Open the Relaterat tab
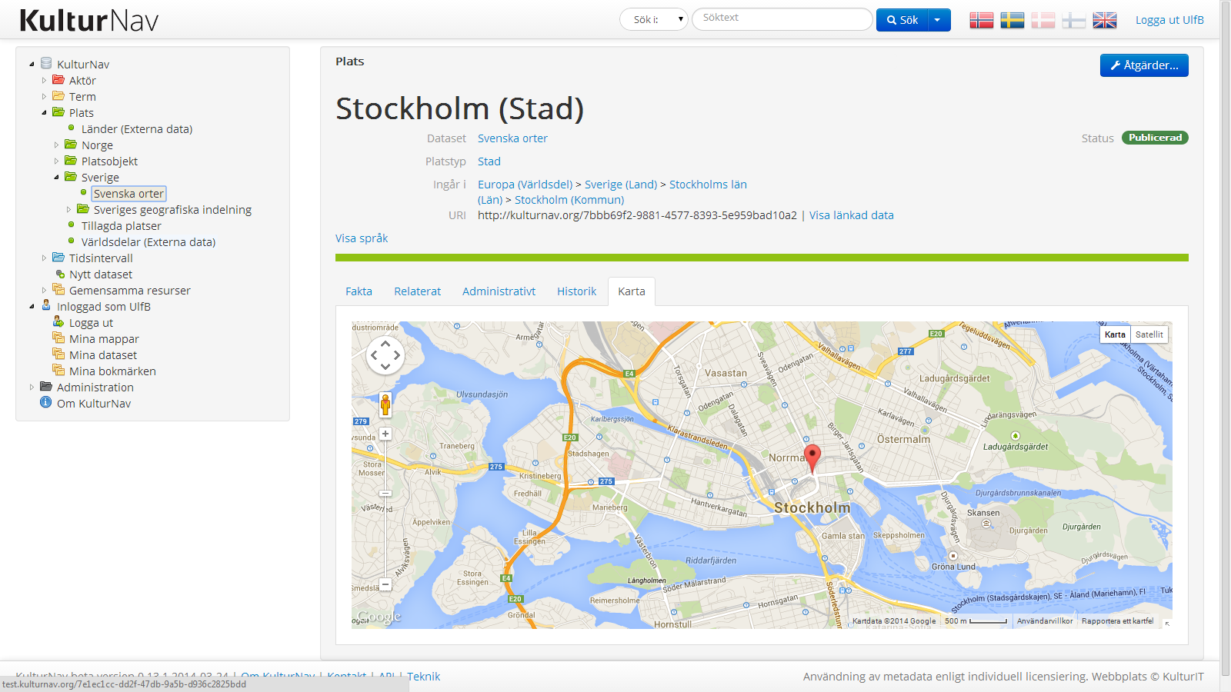The height and width of the screenshot is (692, 1231). click(x=418, y=291)
